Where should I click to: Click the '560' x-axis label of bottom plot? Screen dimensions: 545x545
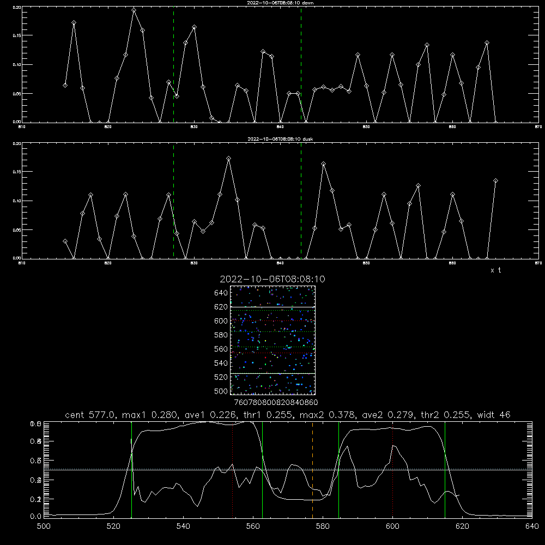click(253, 526)
